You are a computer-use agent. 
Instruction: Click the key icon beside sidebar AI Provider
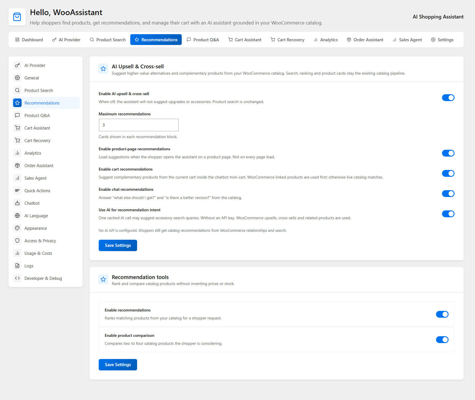point(17,65)
